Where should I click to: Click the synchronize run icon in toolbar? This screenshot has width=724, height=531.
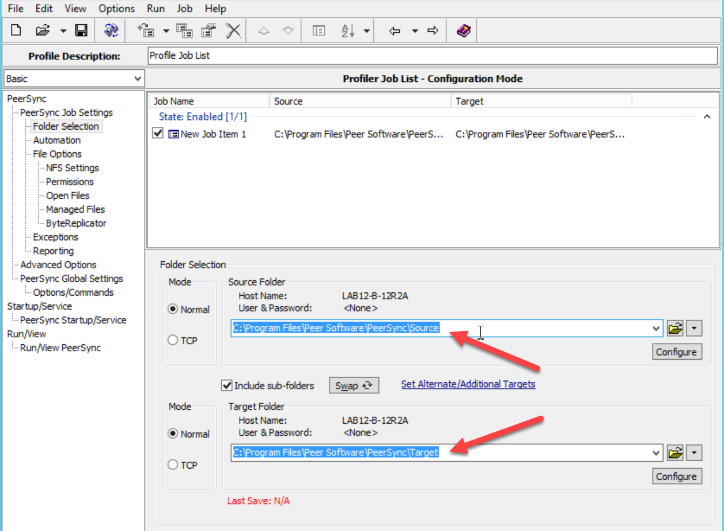(x=111, y=31)
